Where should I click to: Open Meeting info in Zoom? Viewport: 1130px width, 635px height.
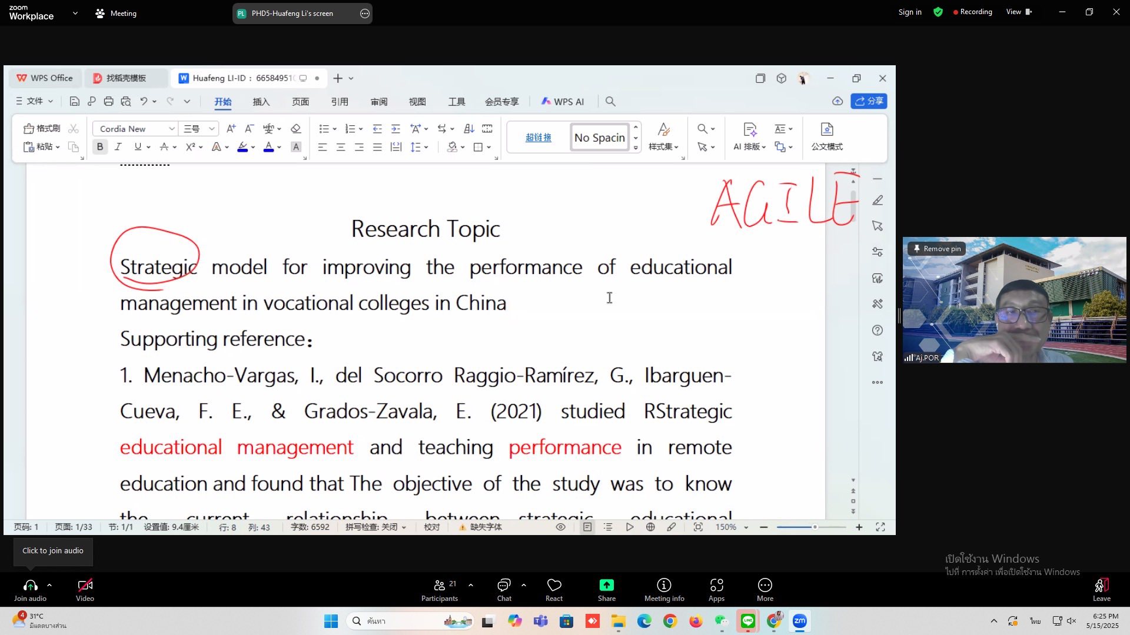pos(664,590)
